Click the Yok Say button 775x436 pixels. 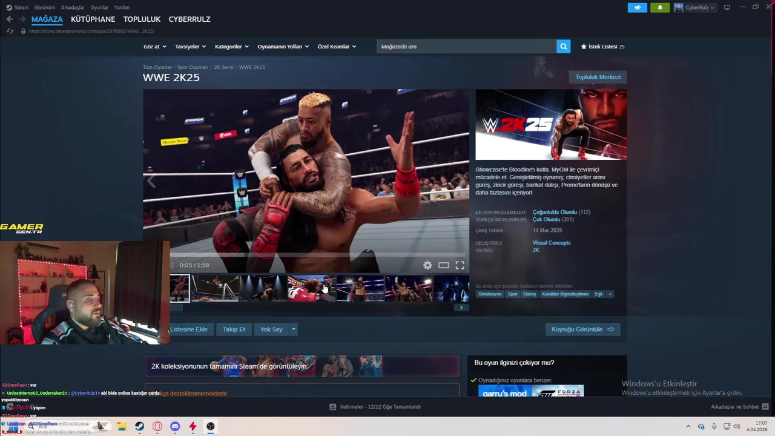[271, 329]
